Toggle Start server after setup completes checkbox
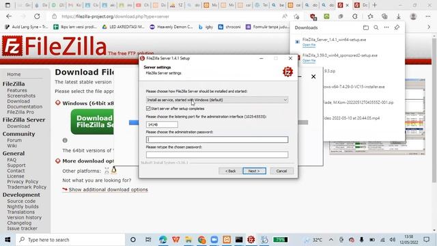437x246 pixels. coord(148,109)
